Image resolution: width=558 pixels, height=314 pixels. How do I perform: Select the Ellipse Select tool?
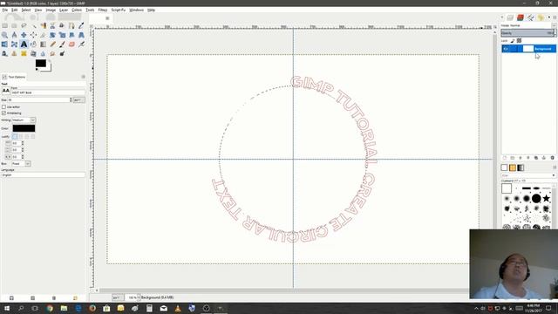tap(14, 25)
